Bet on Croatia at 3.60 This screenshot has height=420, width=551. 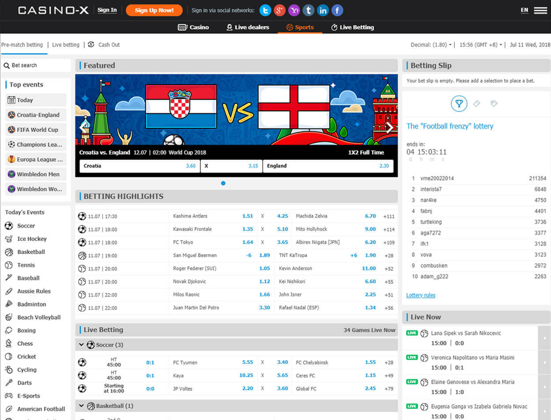(x=140, y=166)
